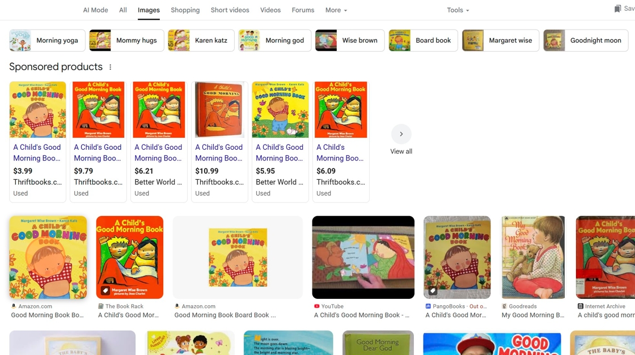Click the View all link
Viewport: 635px width, 355px height.
(x=401, y=151)
